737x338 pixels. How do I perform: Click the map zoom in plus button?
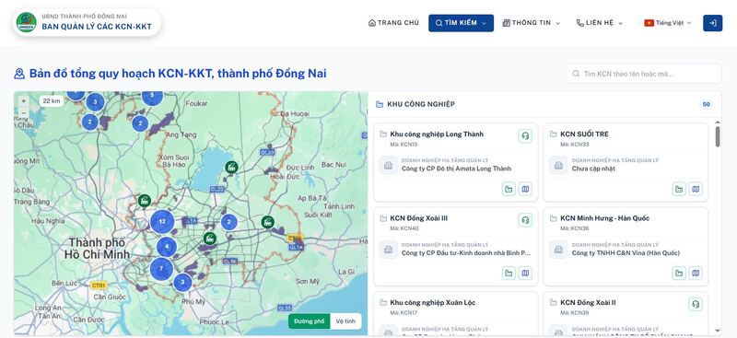[x=24, y=101]
